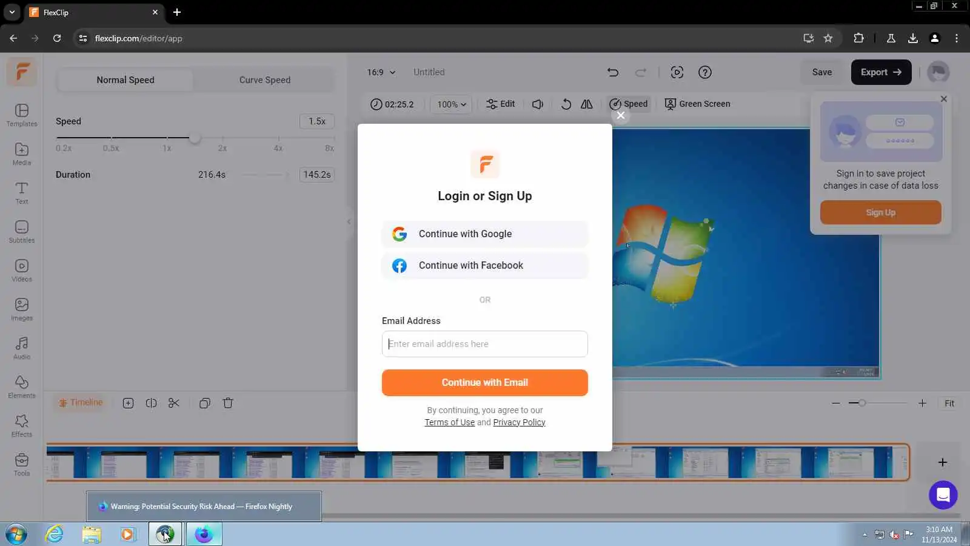Click the volume speaker icon
This screenshot has height=546, width=970.
(538, 104)
